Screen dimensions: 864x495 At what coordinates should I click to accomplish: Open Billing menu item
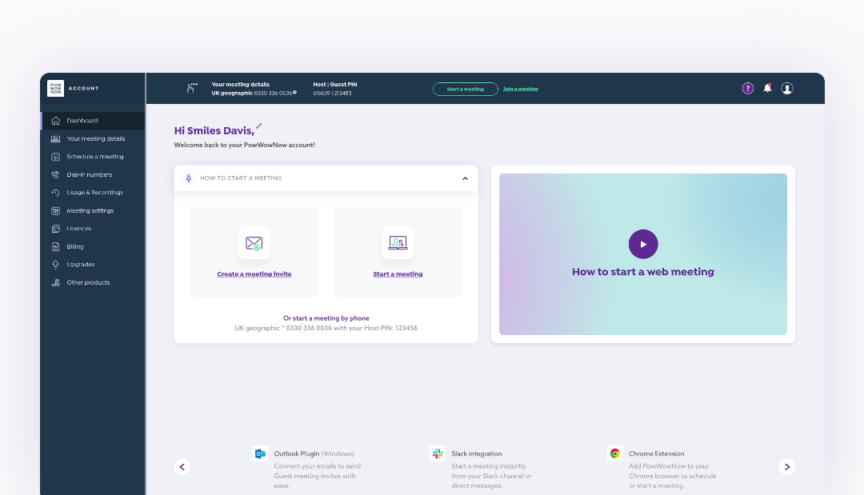(x=93, y=246)
